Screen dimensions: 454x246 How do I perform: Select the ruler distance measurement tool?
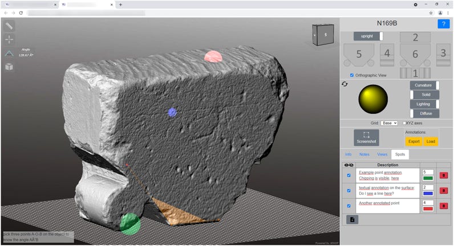click(10, 26)
